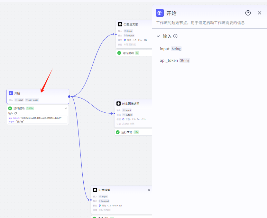The height and width of the screenshot is (218, 267).
Task: Click the 4s duration badge under 02星座文案
Action: tap(137, 53)
